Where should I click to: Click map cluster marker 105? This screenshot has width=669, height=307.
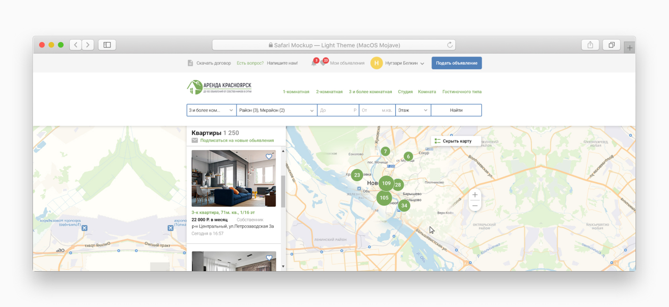tap(384, 197)
